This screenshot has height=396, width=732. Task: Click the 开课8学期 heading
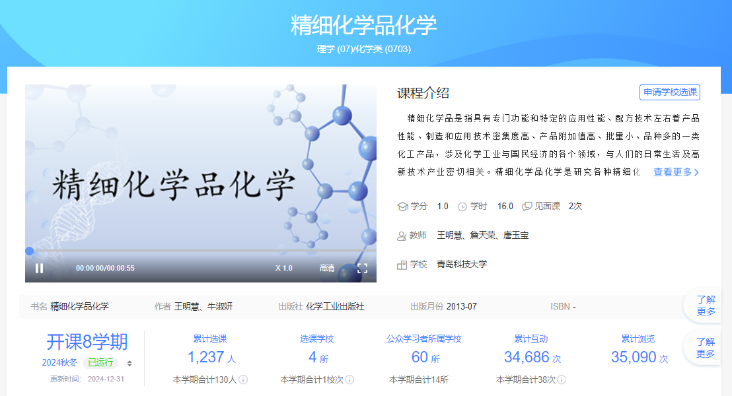tap(87, 342)
